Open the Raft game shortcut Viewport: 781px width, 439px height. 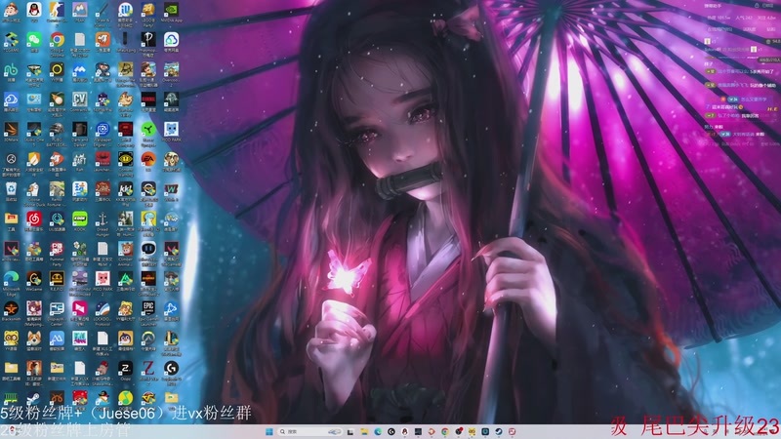80,159
